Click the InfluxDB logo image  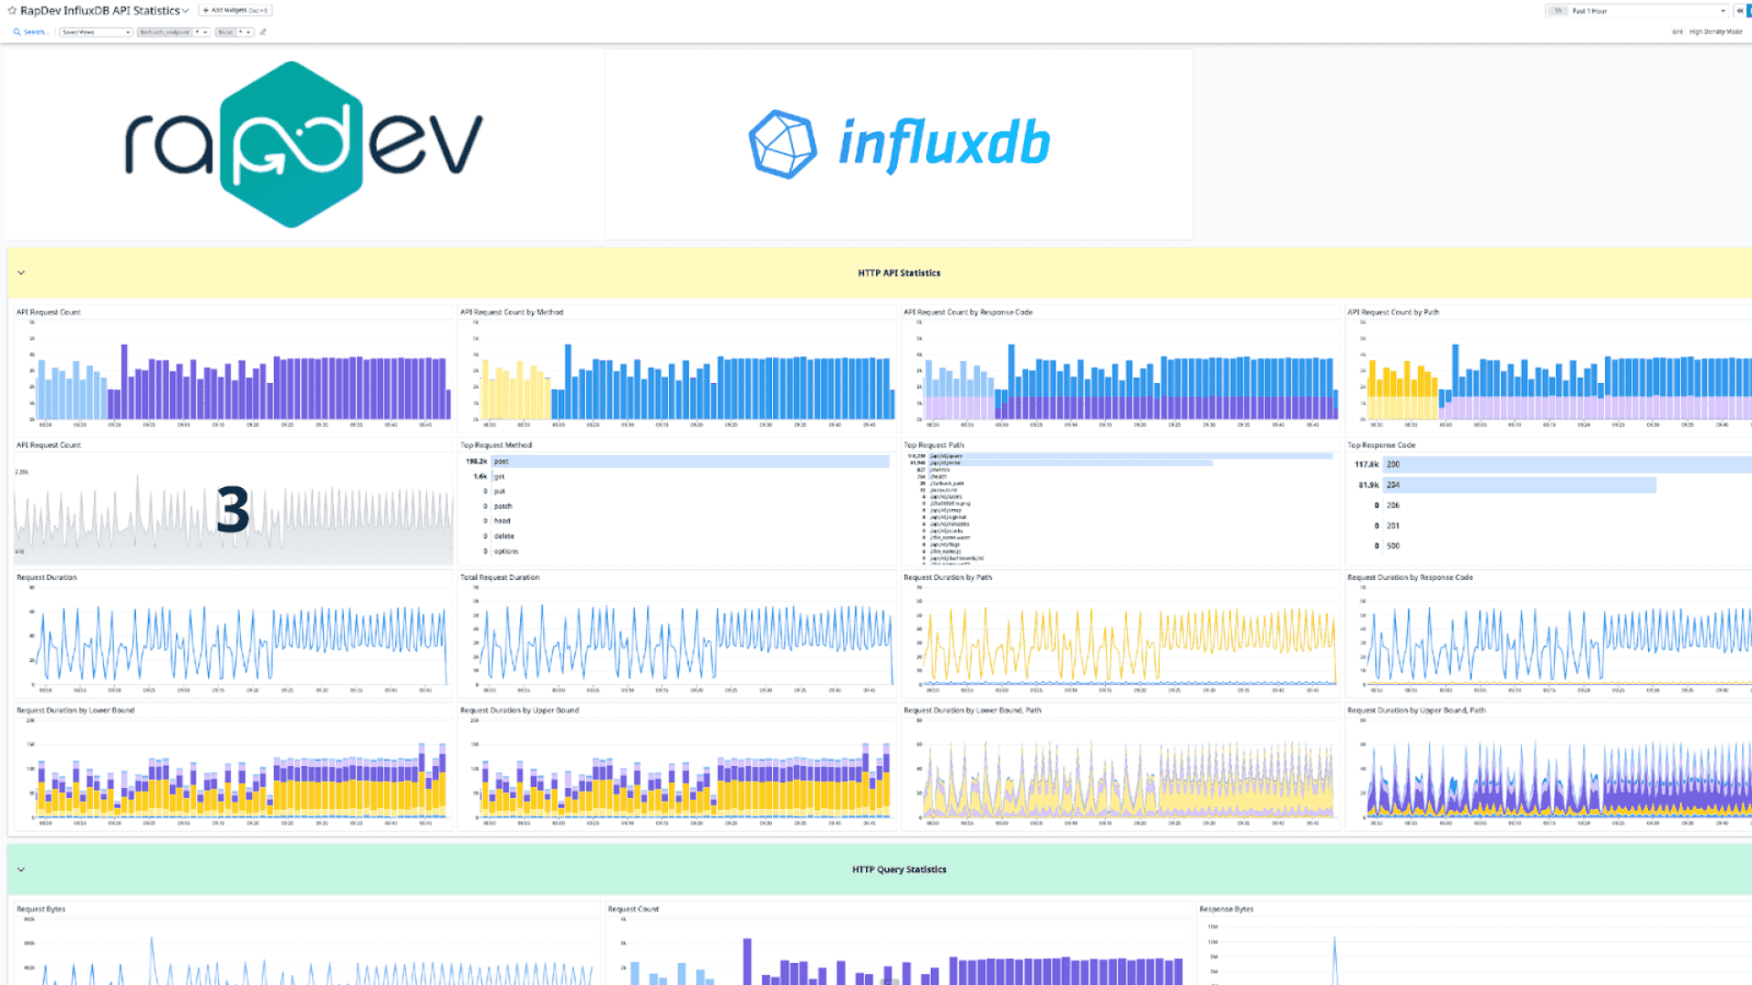[899, 144]
